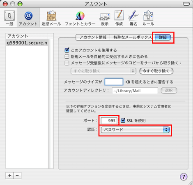Open the すぐに取り除く popup menu
Viewport: 193px width, 185px height.
[103, 71]
